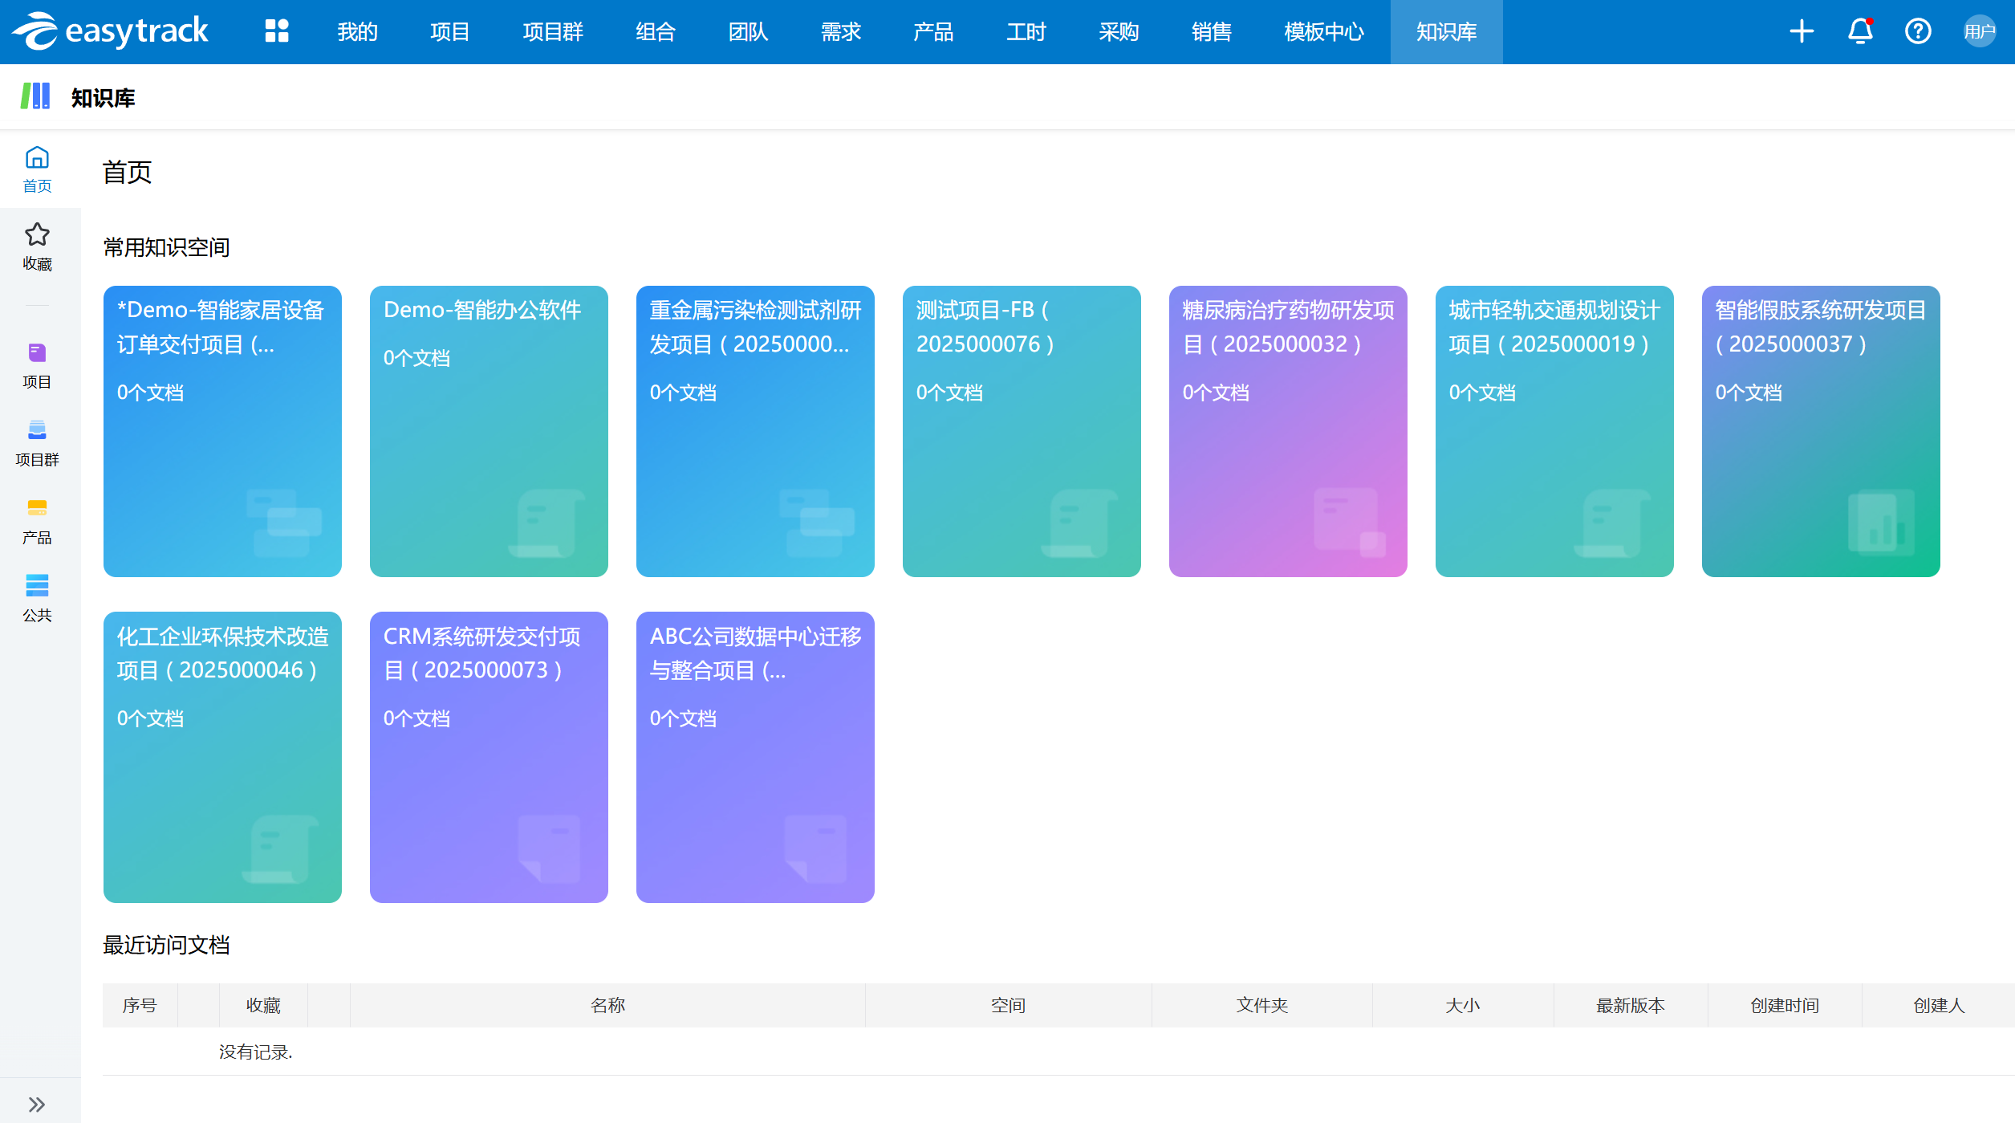Open 项目群 in the left sidebar
Screen dimensions: 2015x1123
point(37,442)
